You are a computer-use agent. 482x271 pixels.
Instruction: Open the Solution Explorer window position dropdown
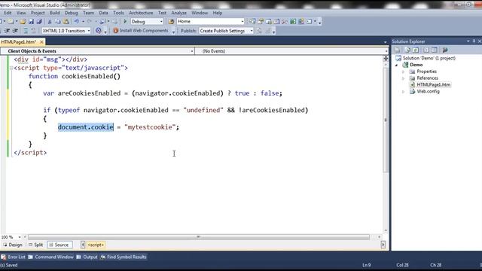(468, 41)
